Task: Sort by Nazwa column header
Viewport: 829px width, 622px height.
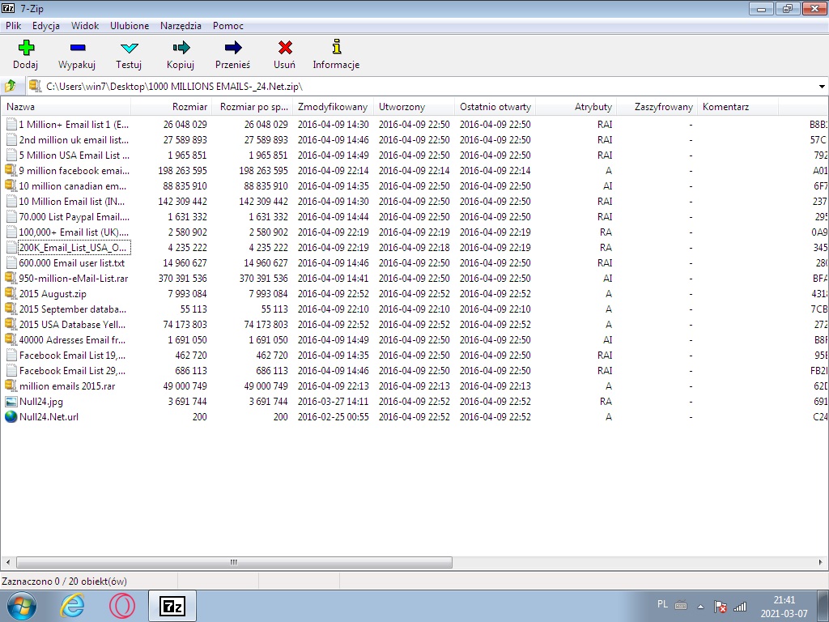Action: [66, 106]
